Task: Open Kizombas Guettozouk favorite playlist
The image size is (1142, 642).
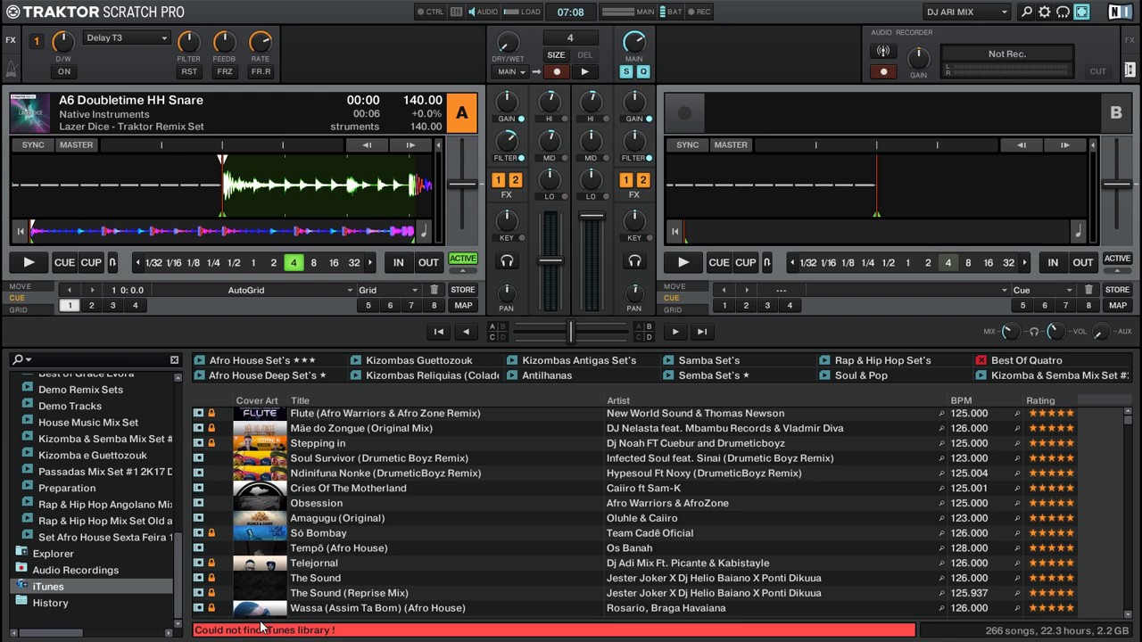Action: click(410, 360)
